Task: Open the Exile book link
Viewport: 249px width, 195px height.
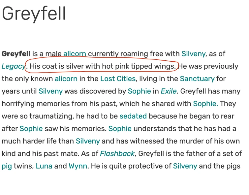Action: click(169, 91)
